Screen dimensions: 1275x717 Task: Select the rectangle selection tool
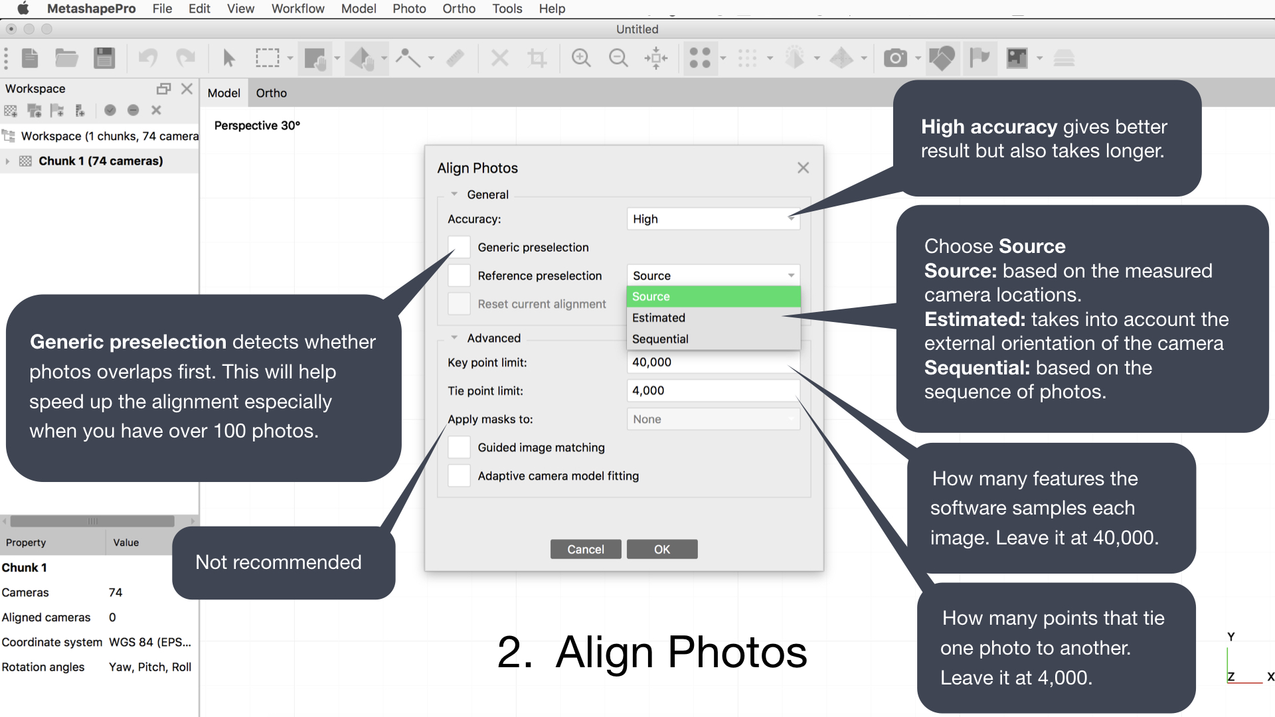pos(267,58)
